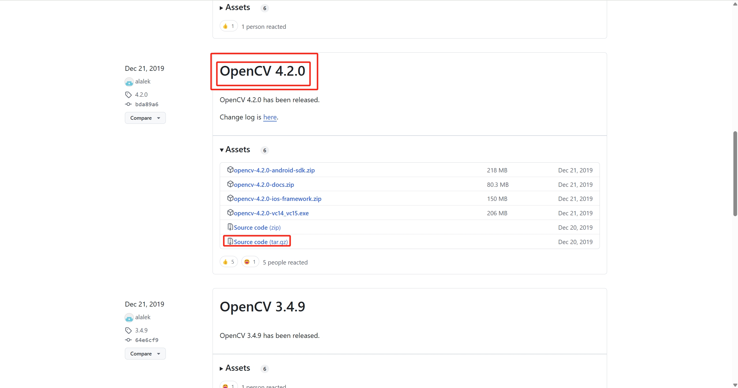738x388 pixels.
Task: Click the Dec 20, 2019 date in the Source code (zip) row
Action: (575, 228)
